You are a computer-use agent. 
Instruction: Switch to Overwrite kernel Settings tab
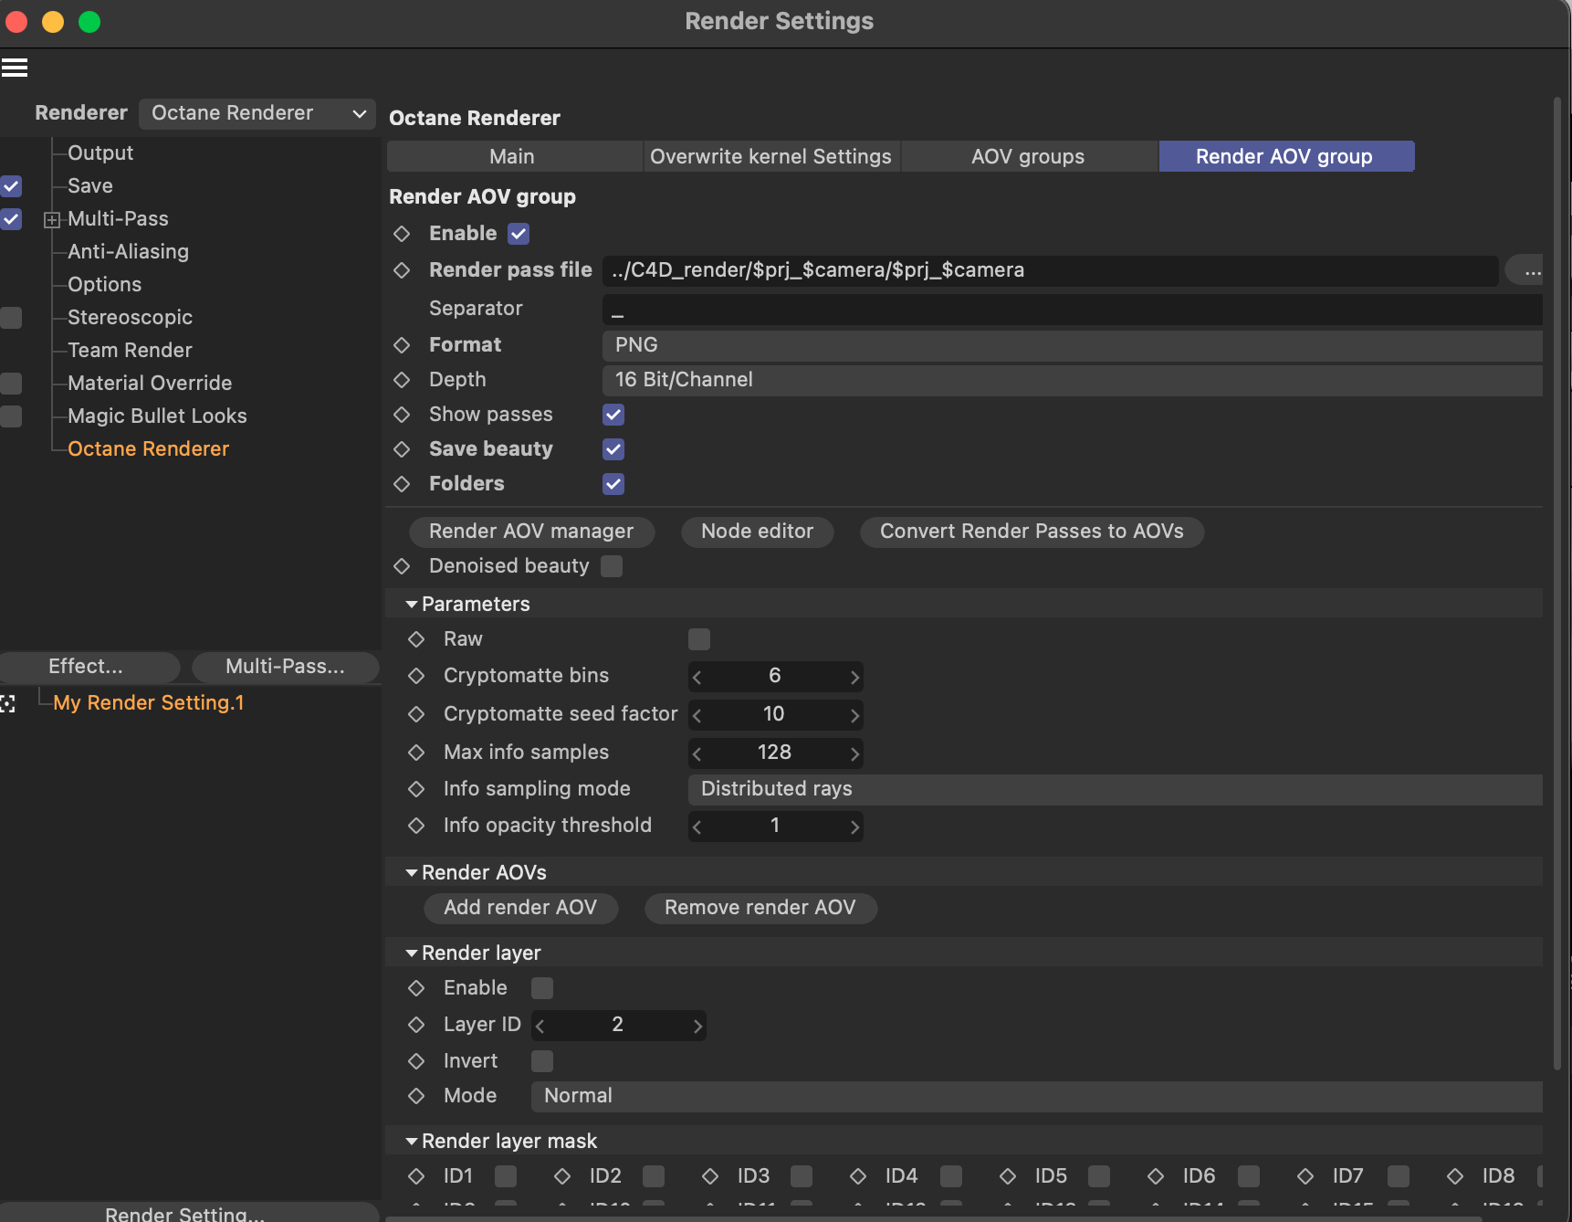pyautogui.click(x=771, y=156)
